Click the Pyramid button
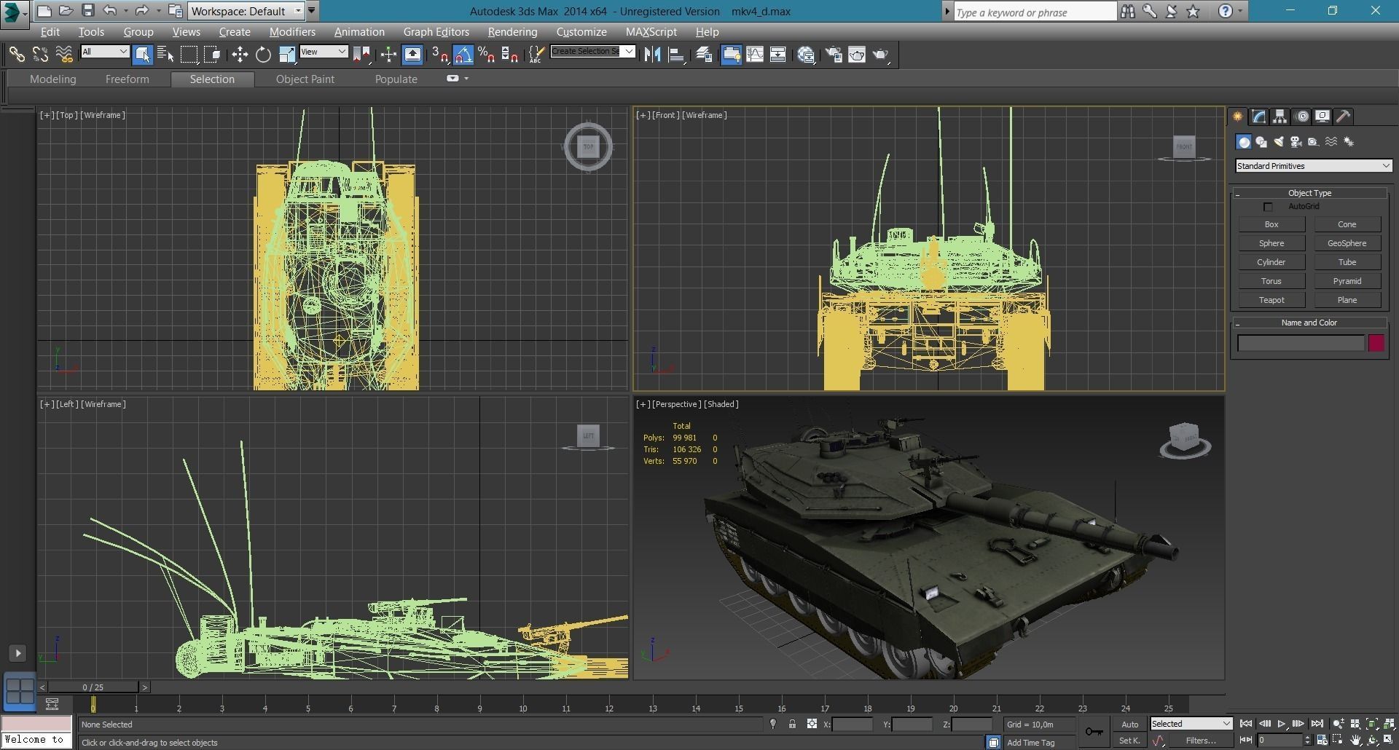 [x=1347, y=281]
